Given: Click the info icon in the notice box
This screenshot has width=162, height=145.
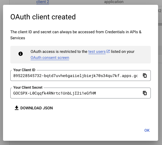Looking at the screenshot, I should [21, 54].
